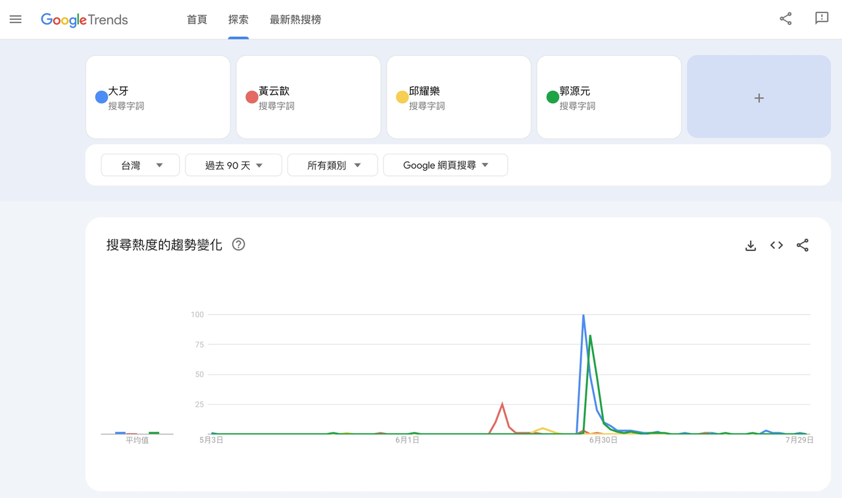842x498 pixels.
Task: Click the blue dot for 大牙
Action: (x=101, y=97)
